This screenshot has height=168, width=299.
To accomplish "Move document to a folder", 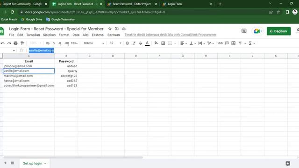I will point(116,29).
